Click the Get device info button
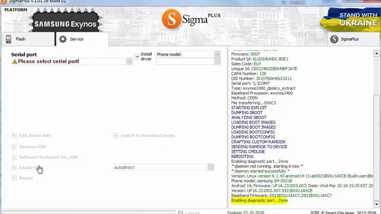381x214 pixels. (35, 136)
